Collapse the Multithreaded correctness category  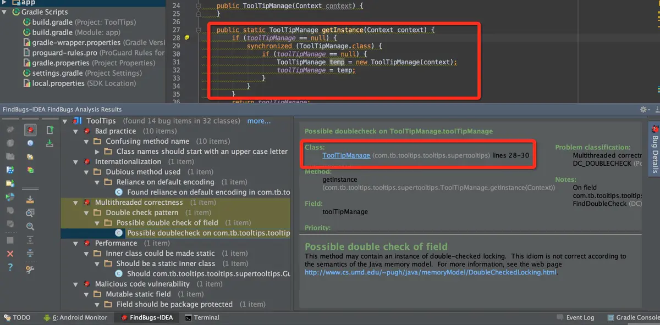(x=76, y=203)
